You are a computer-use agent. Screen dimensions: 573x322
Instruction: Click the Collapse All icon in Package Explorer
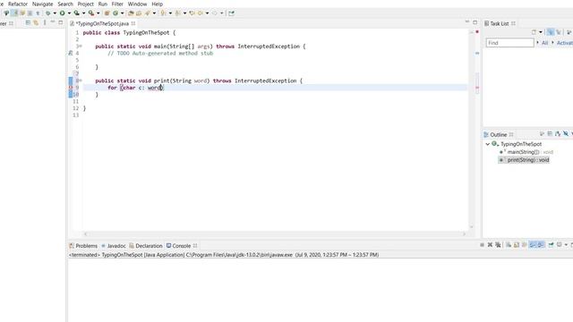[x=28, y=22]
